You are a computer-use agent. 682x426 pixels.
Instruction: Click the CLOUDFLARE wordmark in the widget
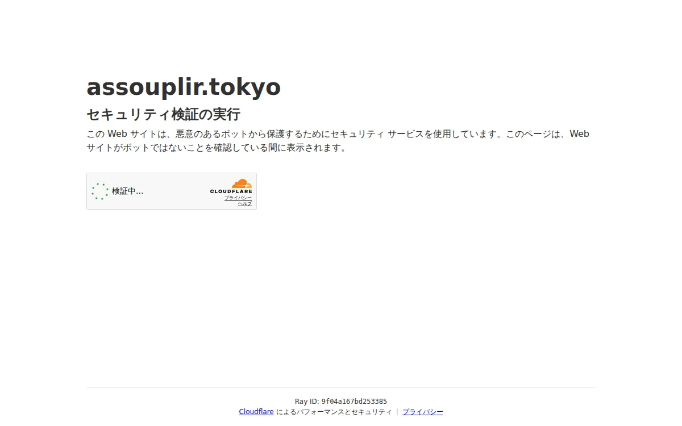231,191
